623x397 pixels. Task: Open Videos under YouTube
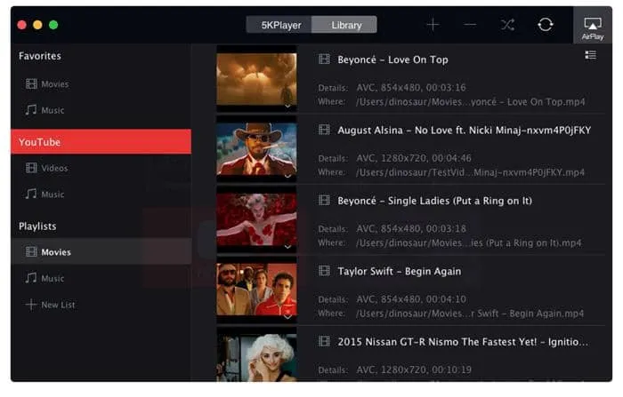pyautogui.click(x=46, y=168)
